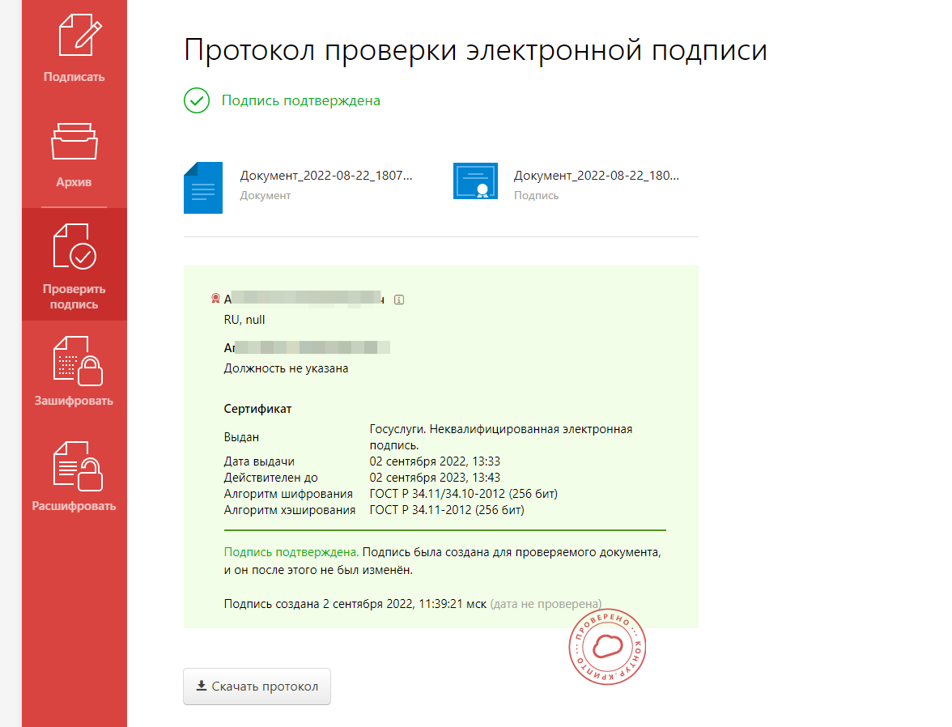
Task: Click the 'Алгоритм хэширования' label
Action: 290,510
